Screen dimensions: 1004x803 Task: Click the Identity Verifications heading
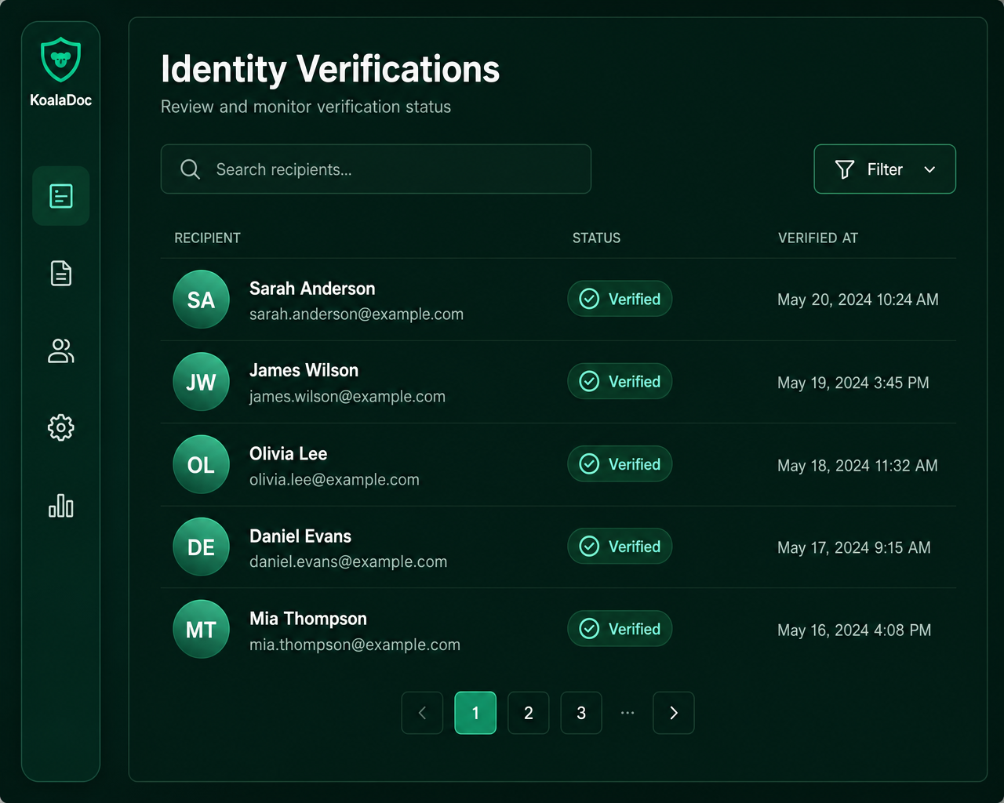pyautogui.click(x=330, y=69)
